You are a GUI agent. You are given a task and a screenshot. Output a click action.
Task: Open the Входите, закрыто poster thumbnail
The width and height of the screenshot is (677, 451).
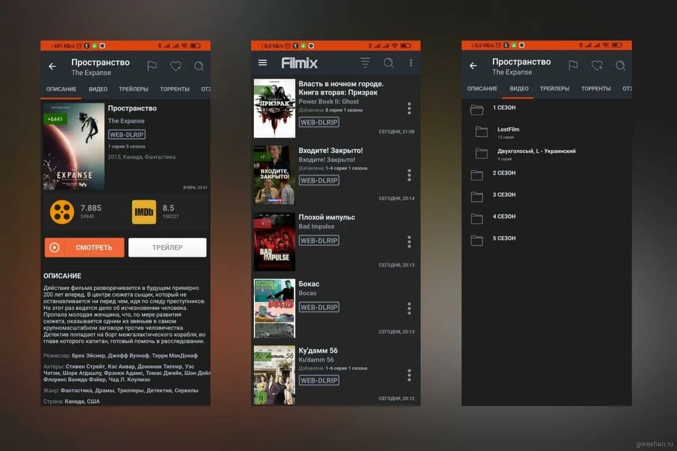(275, 175)
